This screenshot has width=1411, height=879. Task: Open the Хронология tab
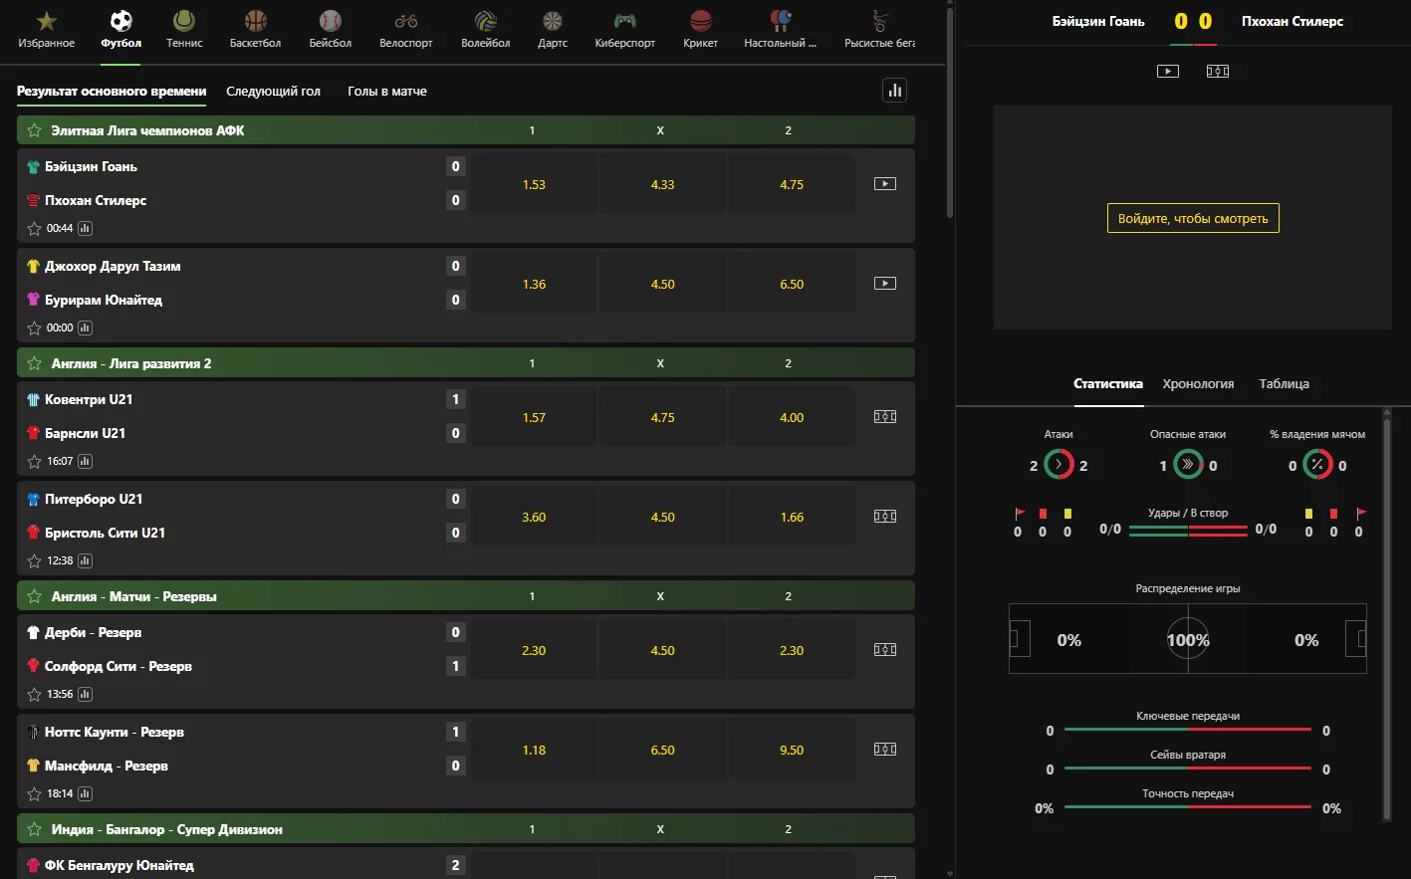[x=1198, y=384]
